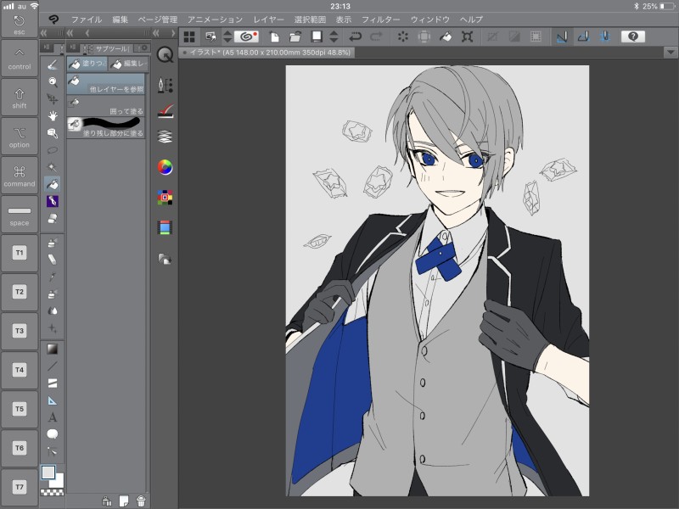Toggle the option modifier key

coord(20,137)
